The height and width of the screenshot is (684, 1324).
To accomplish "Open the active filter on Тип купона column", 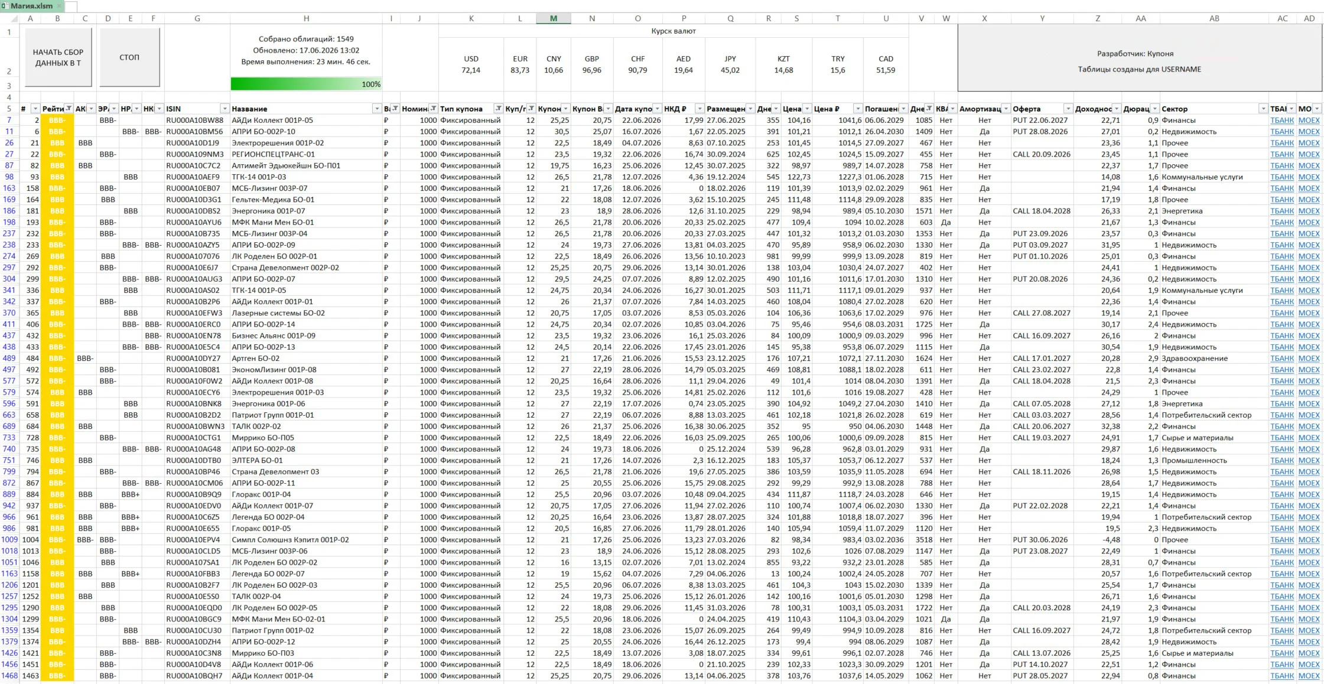I will click(499, 109).
